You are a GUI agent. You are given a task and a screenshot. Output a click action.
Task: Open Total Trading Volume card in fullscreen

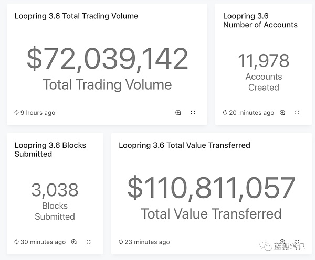[193, 113]
